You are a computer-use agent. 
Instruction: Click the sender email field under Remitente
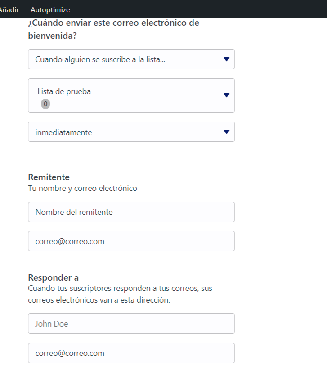[x=131, y=241]
